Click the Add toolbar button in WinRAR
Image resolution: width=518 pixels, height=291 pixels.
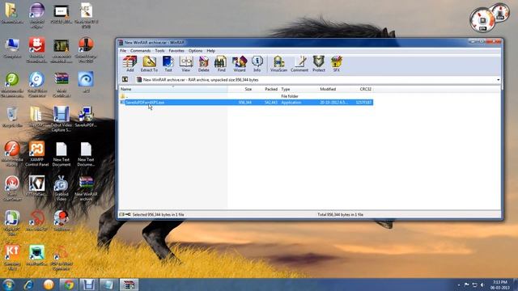click(x=129, y=64)
